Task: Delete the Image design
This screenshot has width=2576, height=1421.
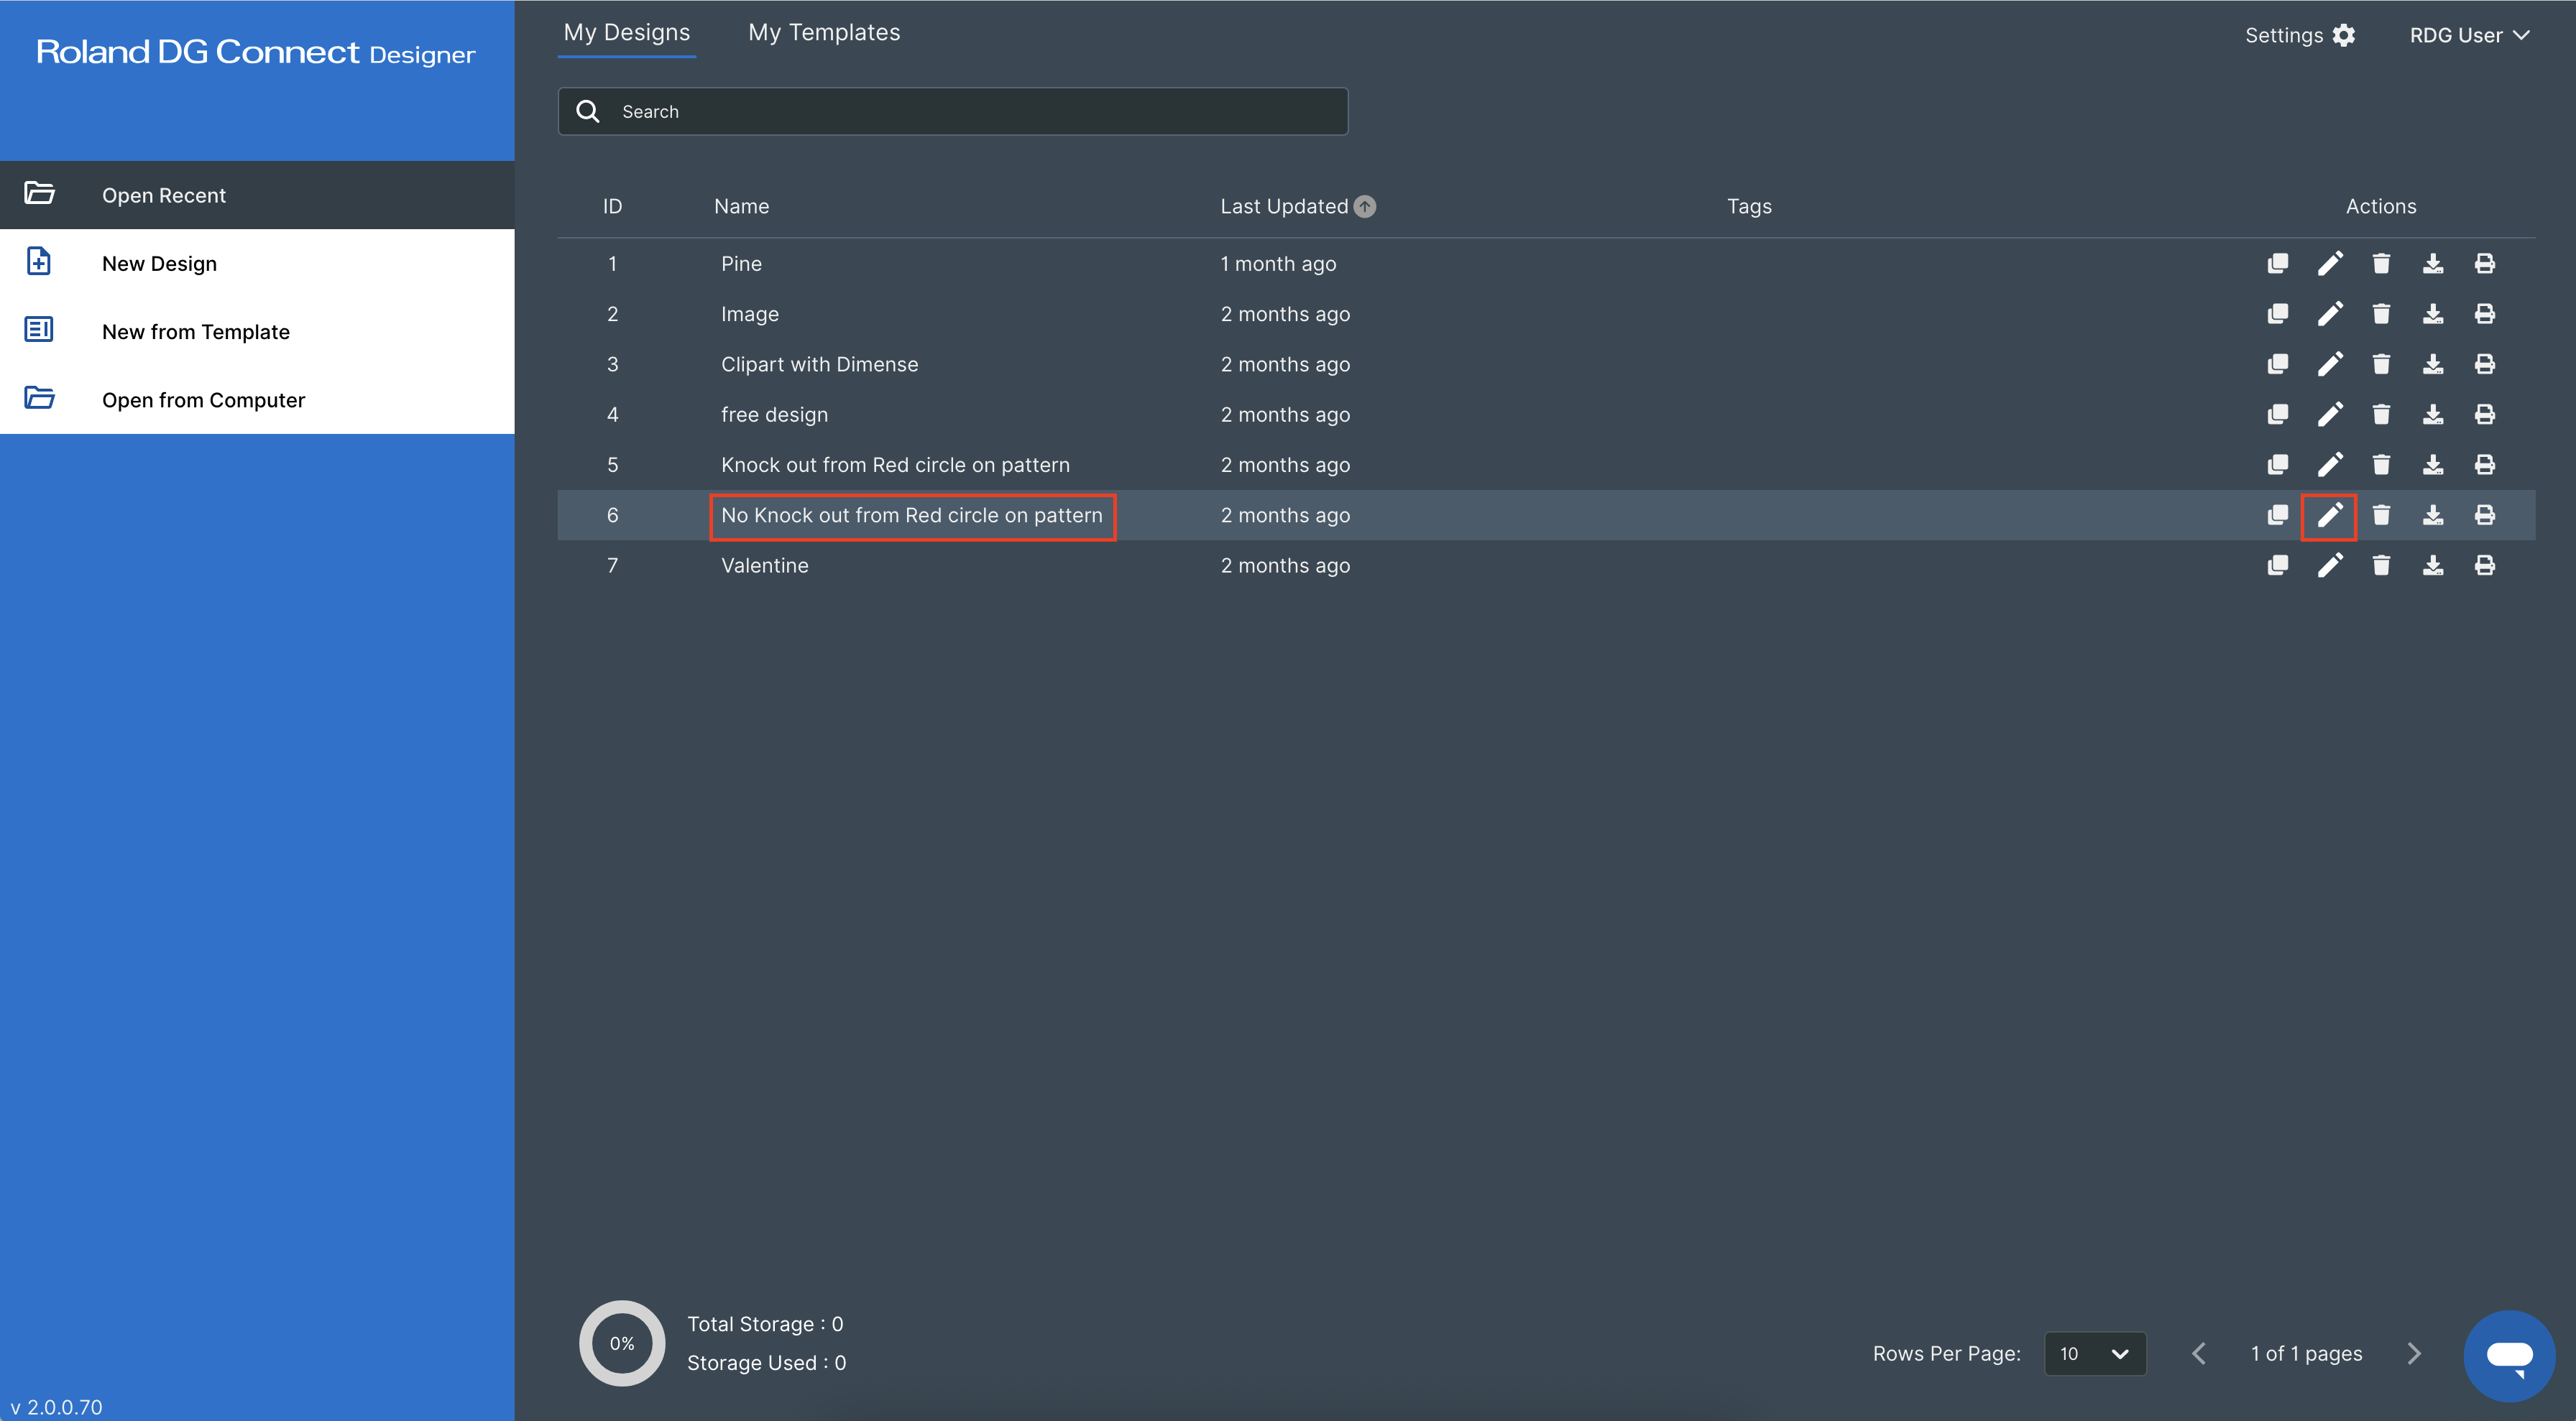Action: pyautogui.click(x=2381, y=314)
